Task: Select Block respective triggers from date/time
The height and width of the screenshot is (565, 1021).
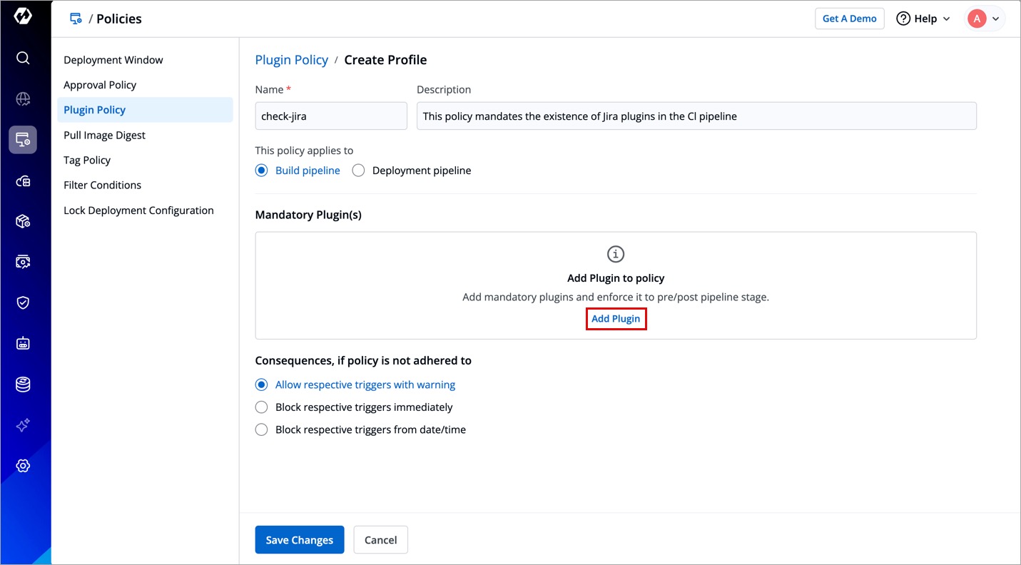Action: point(262,429)
